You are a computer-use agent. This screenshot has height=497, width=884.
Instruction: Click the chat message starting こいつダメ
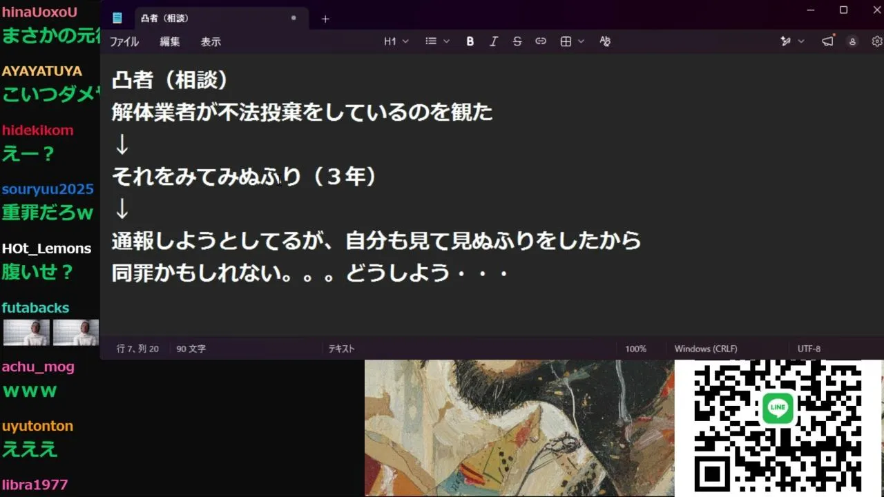[x=50, y=95]
